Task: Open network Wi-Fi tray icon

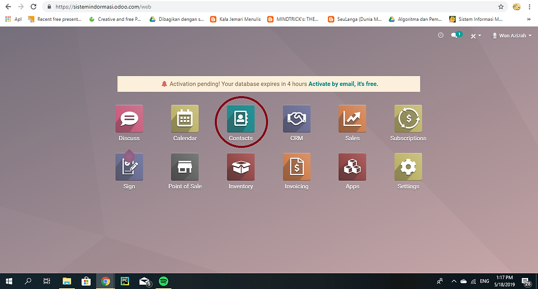Action: point(473,281)
